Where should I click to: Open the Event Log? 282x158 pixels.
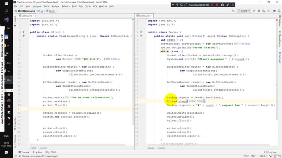coord(270,152)
